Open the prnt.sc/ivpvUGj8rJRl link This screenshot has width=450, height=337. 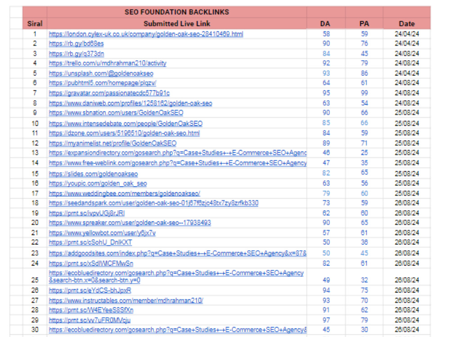click(x=87, y=213)
